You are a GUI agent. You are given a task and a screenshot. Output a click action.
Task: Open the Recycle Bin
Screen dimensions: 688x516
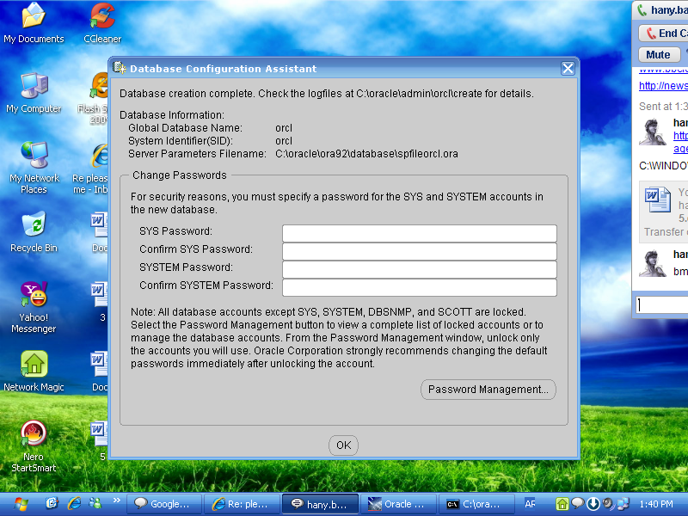tap(34, 225)
